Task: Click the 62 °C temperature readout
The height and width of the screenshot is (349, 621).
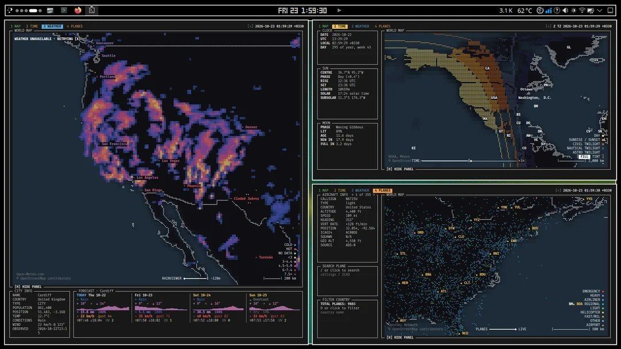Action: click(525, 10)
